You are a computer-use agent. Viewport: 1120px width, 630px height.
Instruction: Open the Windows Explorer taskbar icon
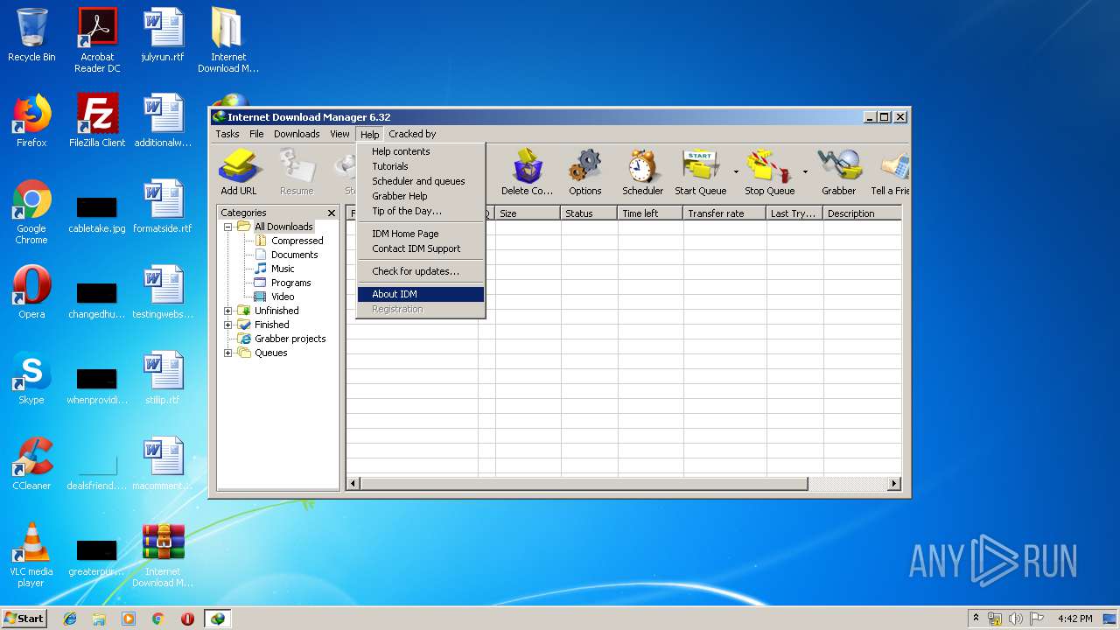pos(99,619)
